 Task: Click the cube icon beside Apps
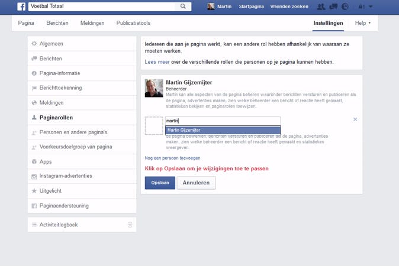coord(34,161)
